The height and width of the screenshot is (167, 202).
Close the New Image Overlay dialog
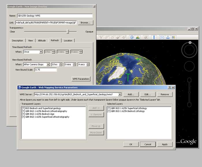tap(94, 6)
